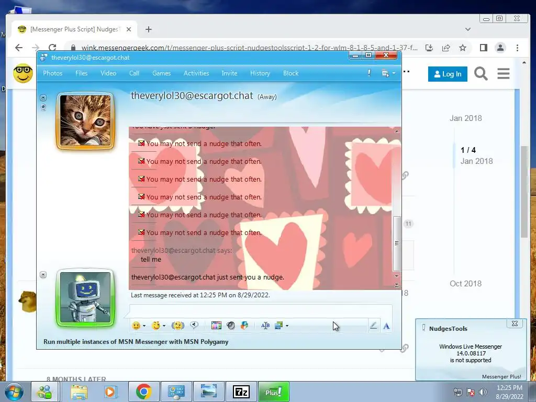This screenshot has height=402, width=536.
Task: Jump to Oct 2018 on the timeline
Action: (x=465, y=283)
